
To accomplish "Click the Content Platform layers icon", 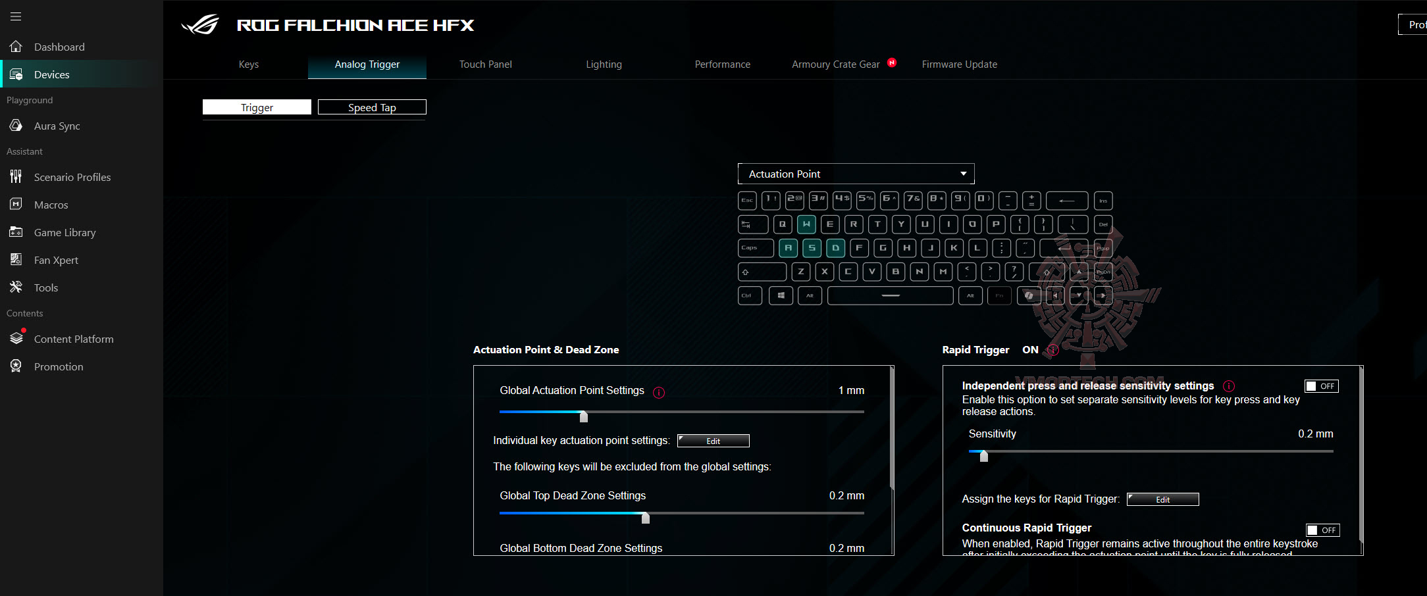I will (x=16, y=339).
